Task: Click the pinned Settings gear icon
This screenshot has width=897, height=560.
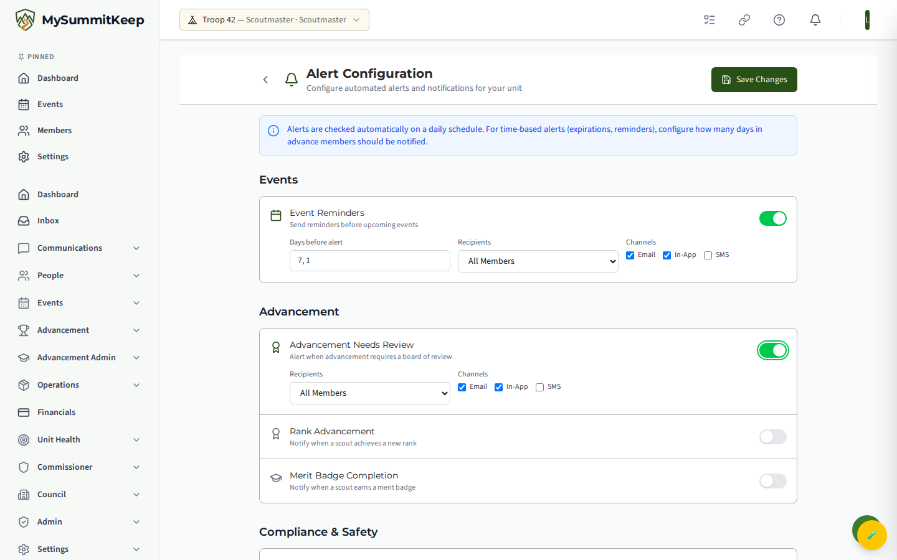Action: click(x=24, y=157)
